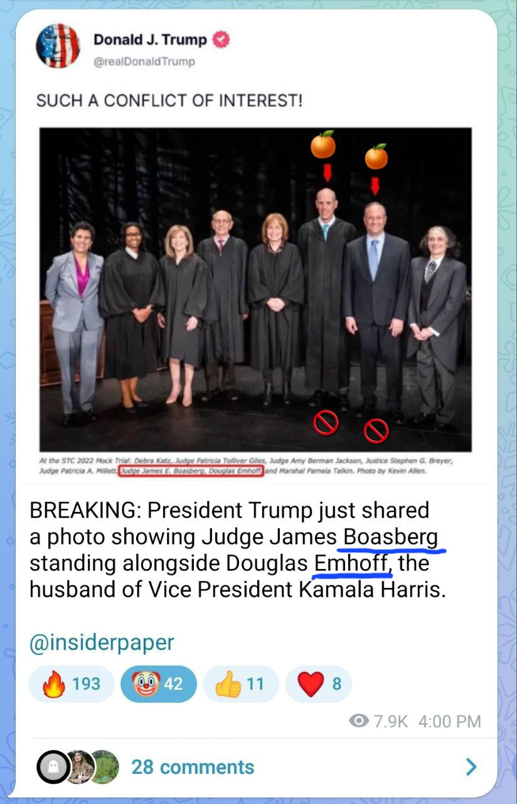The height and width of the screenshot is (804, 517).
Task: Expand comments using the right chevron arrow
Action: pos(471,767)
